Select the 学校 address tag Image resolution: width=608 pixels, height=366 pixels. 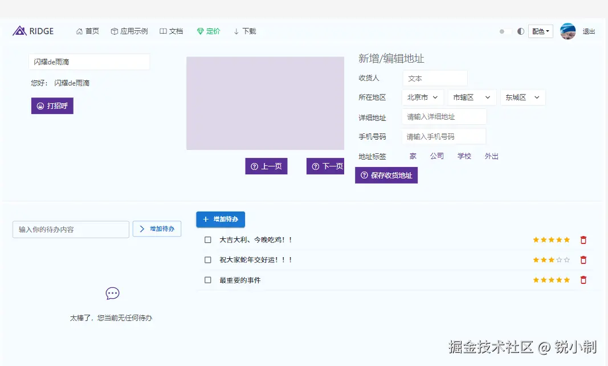pos(464,156)
